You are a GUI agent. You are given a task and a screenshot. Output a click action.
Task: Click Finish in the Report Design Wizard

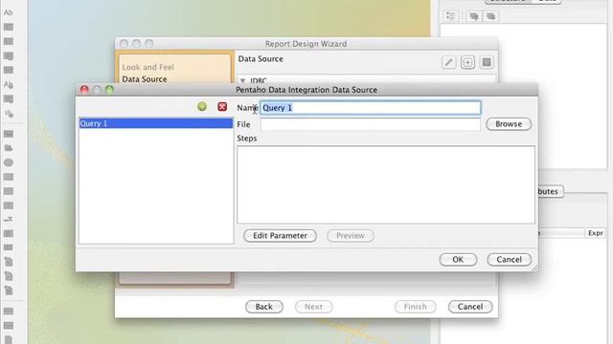point(415,307)
